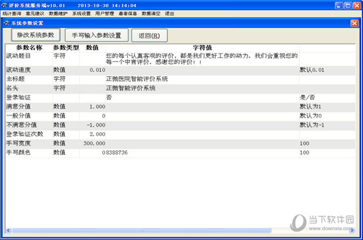This screenshot has width=363, height=240.
Task: Click the 2.000 login verification count value
Action: [x=97, y=134]
